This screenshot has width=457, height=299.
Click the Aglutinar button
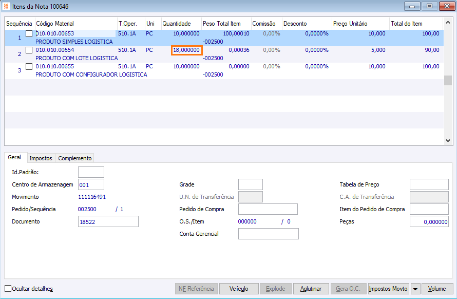click(311, 289)
